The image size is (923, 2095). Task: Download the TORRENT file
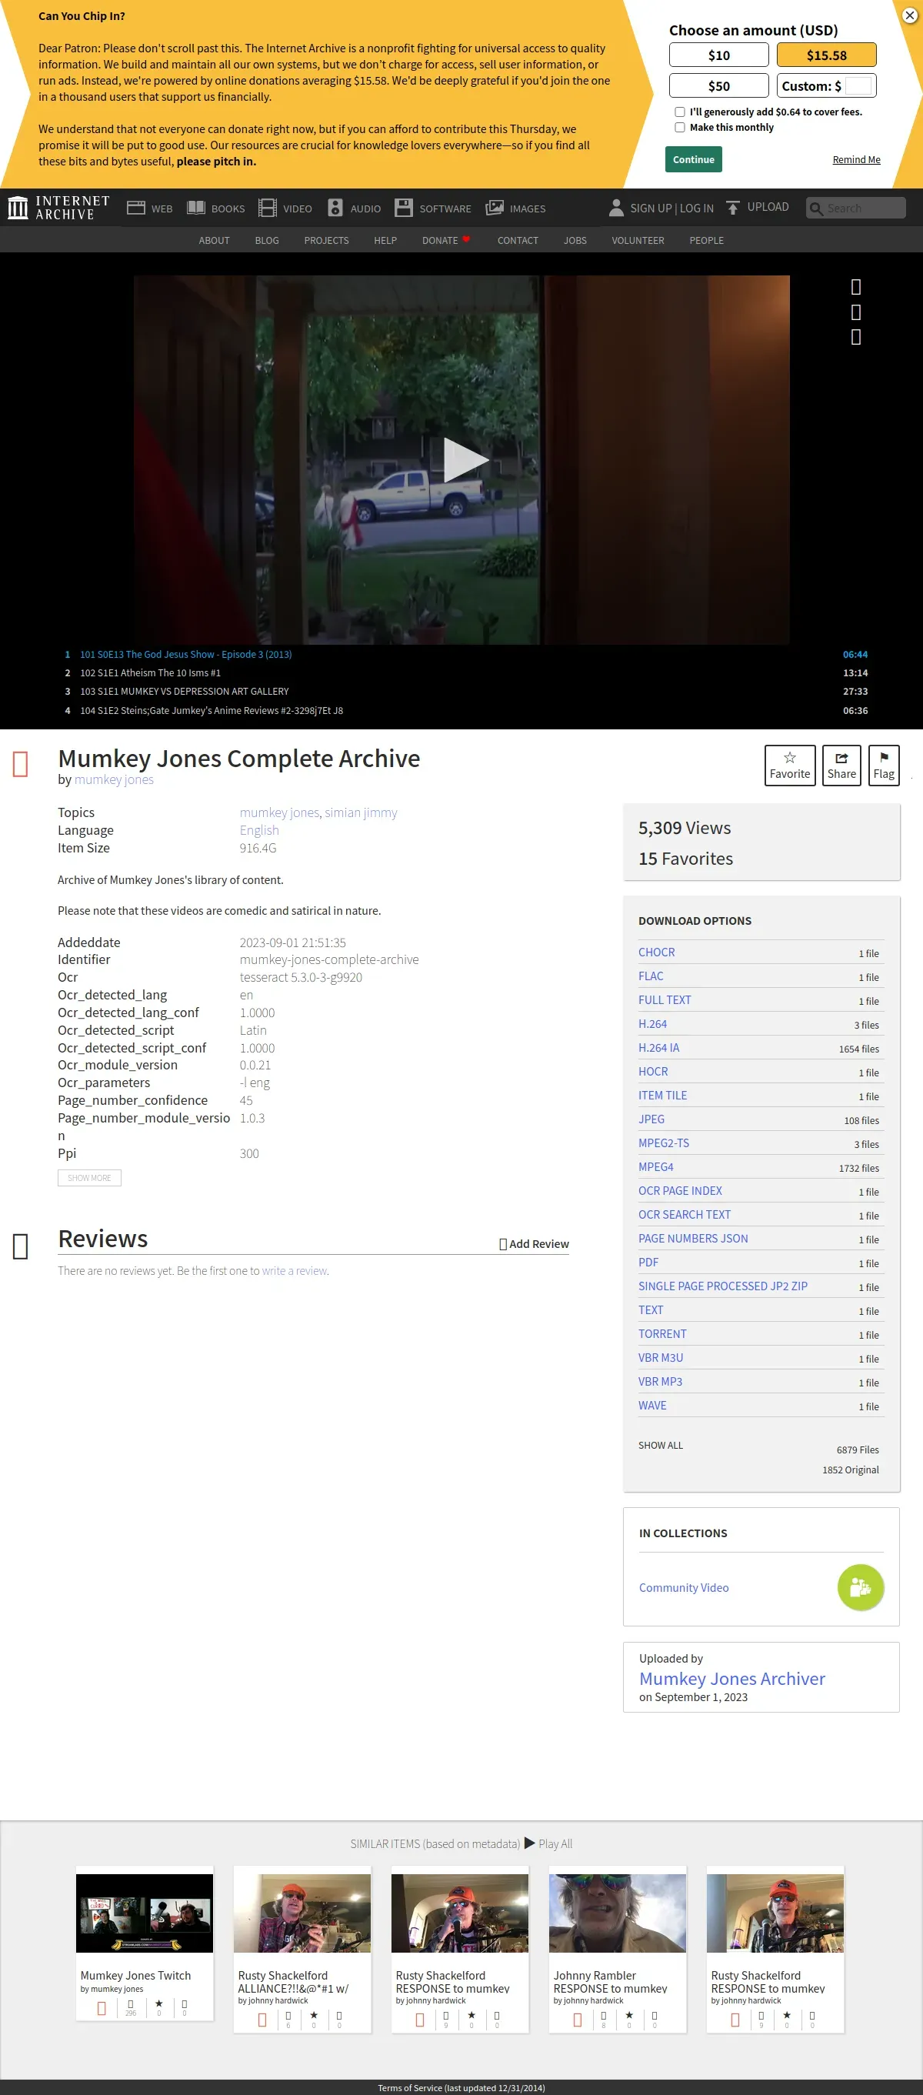(x=662, y=1334)
